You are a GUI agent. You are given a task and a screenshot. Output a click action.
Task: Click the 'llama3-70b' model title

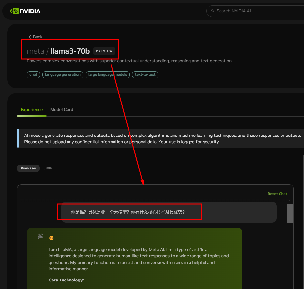pos(70,51)
